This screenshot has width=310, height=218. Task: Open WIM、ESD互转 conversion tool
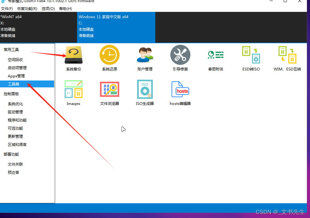point(287,58)
